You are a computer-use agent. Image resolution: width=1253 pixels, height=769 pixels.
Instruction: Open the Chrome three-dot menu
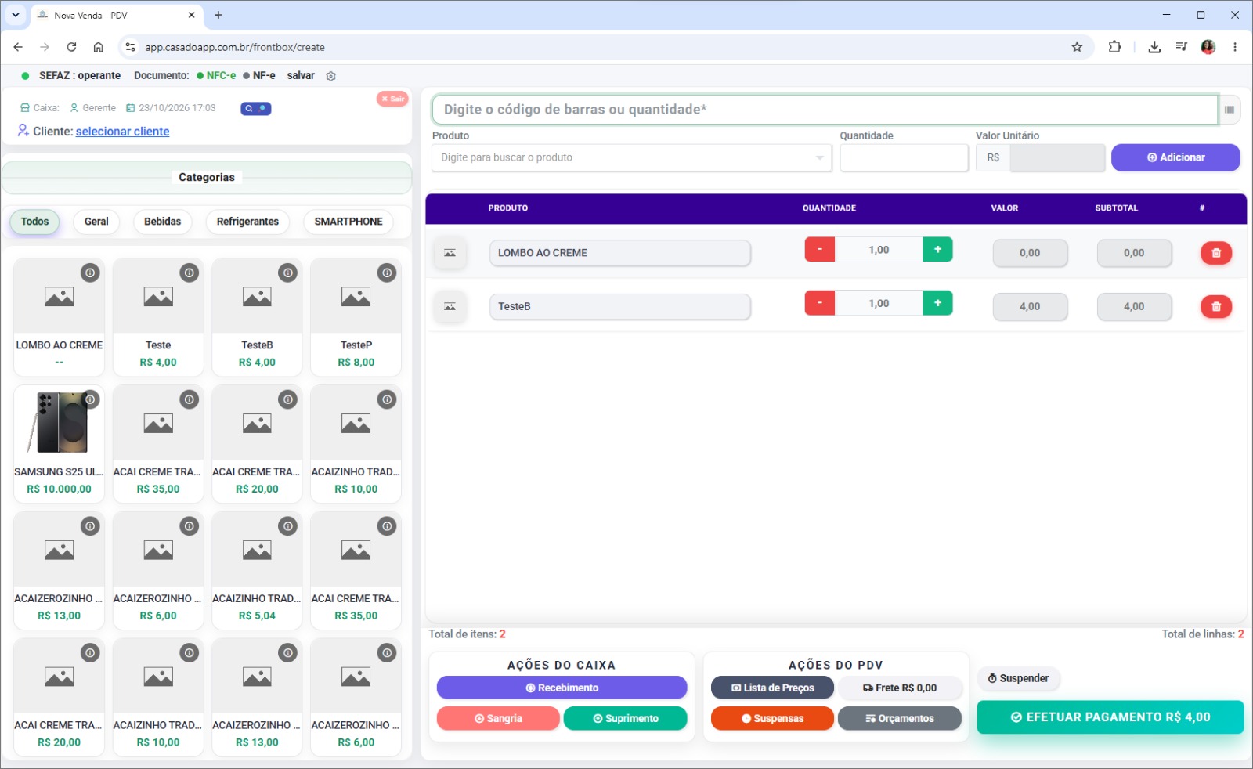[x=1235, y=47]
